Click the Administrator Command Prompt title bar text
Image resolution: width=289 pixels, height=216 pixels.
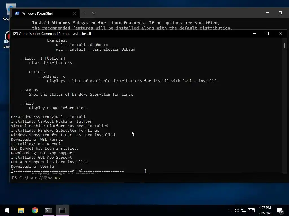pyautogui.click(x=55, y=34)
